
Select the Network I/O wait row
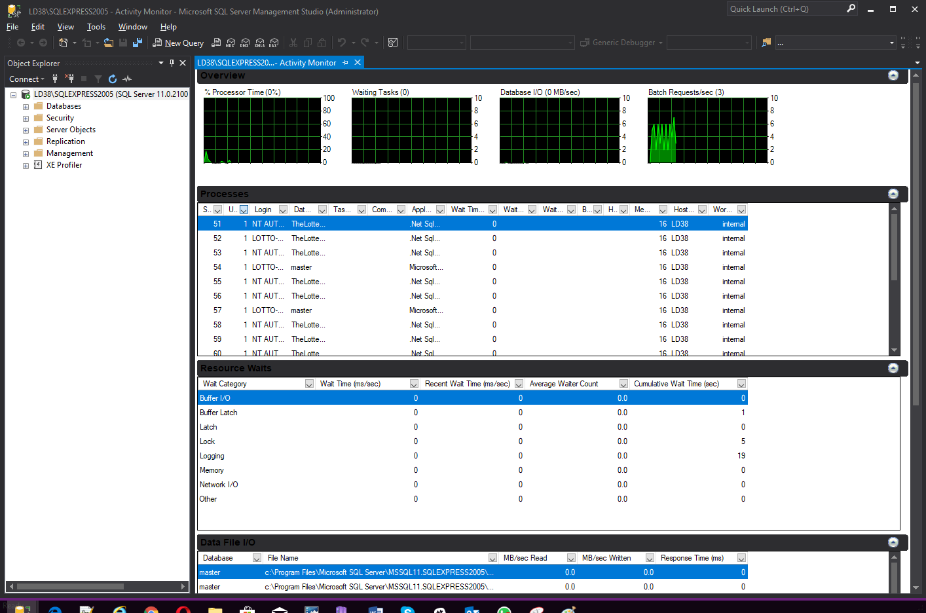(472, 485)
